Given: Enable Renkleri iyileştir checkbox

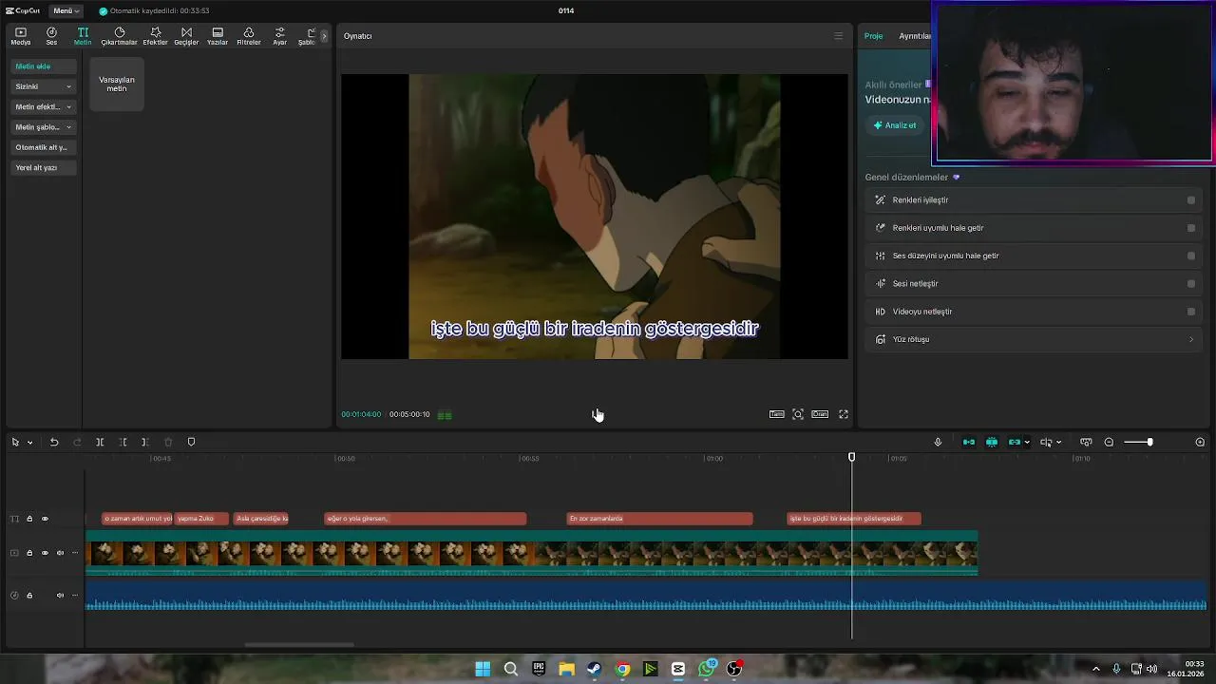Looking at the screenshot, I should click(1191, 200).
